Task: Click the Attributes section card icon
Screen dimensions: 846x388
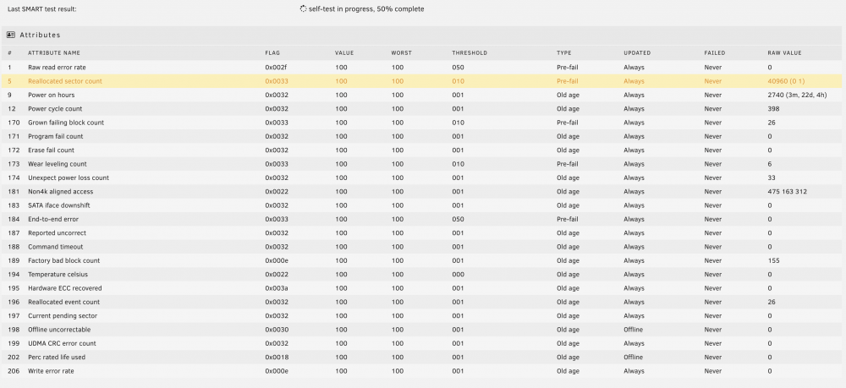Action: click(x=11, y=35)
